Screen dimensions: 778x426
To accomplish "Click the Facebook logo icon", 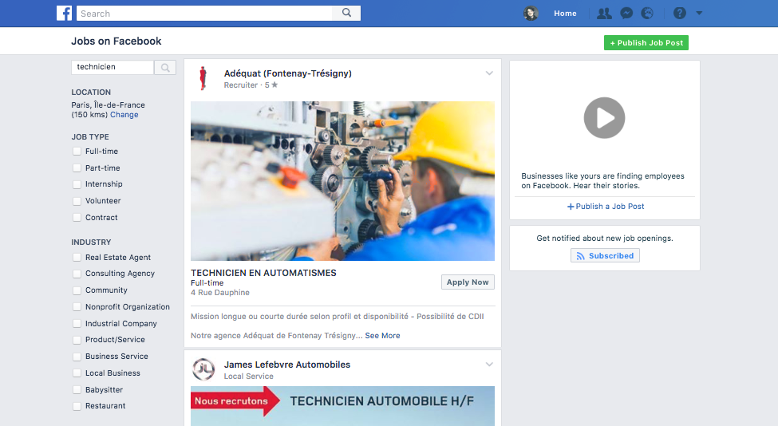I will (64, 13).
